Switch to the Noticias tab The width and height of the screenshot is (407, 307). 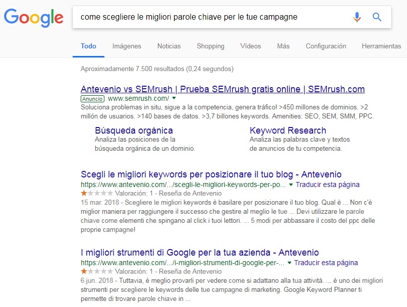[169, 46]
